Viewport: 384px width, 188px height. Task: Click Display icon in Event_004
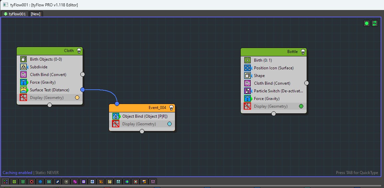tap(116, 124)
